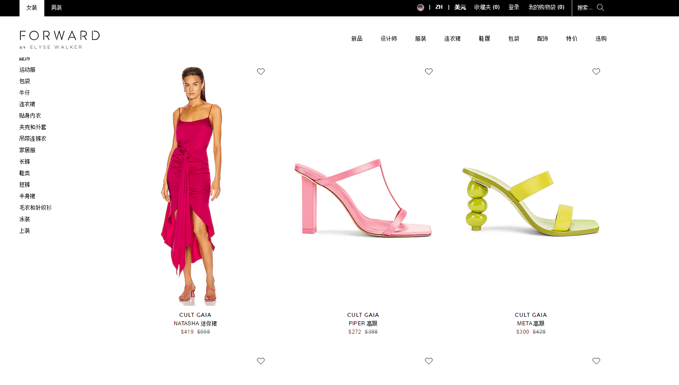The image size is (679, 385).
Task: Select 鞋类 category in sidebar
Action: coord(25,173)
